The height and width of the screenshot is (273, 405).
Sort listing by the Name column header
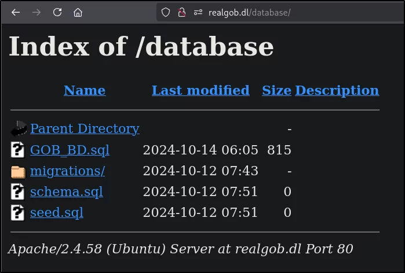(x=85, y=90)
